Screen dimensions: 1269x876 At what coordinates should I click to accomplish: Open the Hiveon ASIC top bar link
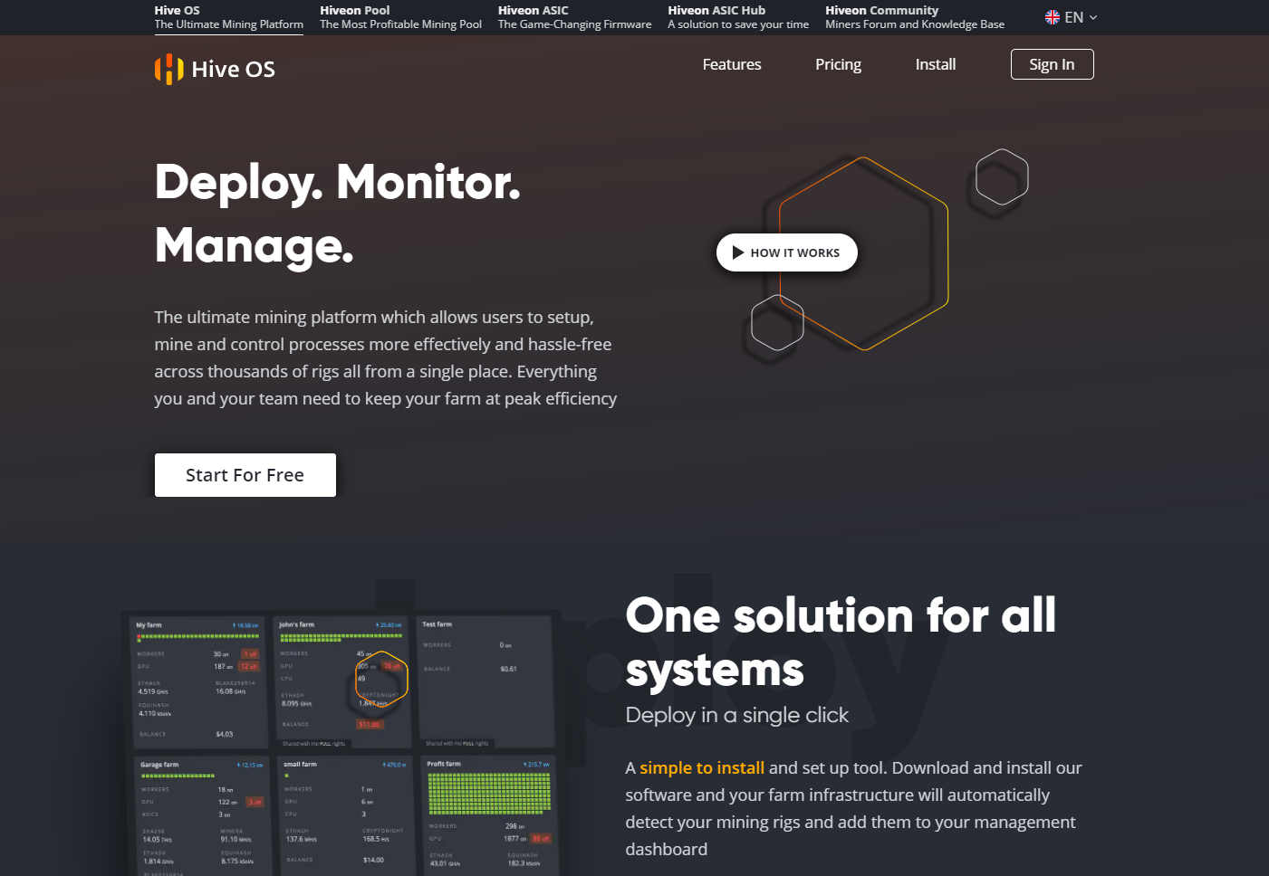pyautogui.click(x=574, y=17)
